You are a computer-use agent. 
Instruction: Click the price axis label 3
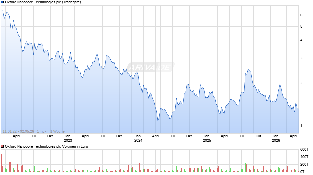click(301, 58)
